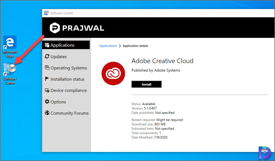Click the Software Center title bar icon
This screenshot has width=275, height=161.
[x=47, y=13]
